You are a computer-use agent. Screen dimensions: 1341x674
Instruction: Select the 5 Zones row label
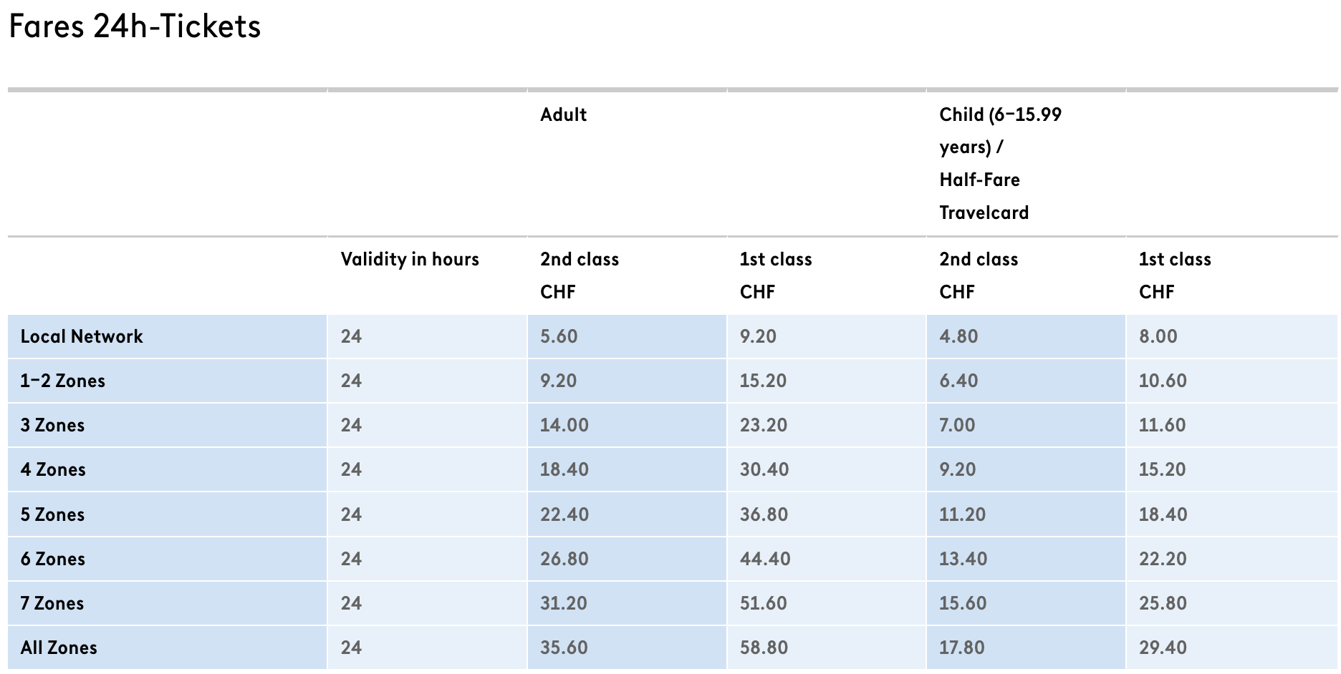(x=52, y=514)
